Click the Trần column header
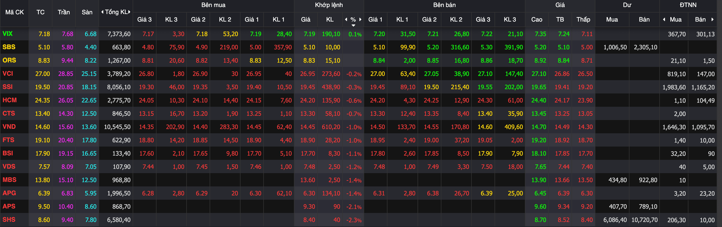Image resolution: width=722 pixels, height=227 pixels. (64, 12)
